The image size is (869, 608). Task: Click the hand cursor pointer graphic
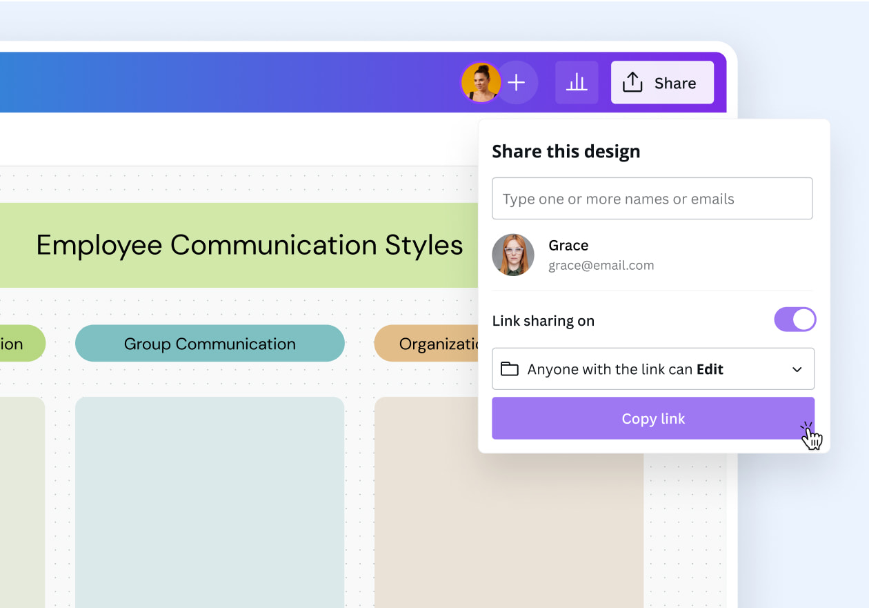[812, 436]
